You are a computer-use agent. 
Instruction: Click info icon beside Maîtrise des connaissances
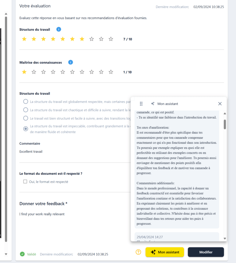tap(70, 63)
